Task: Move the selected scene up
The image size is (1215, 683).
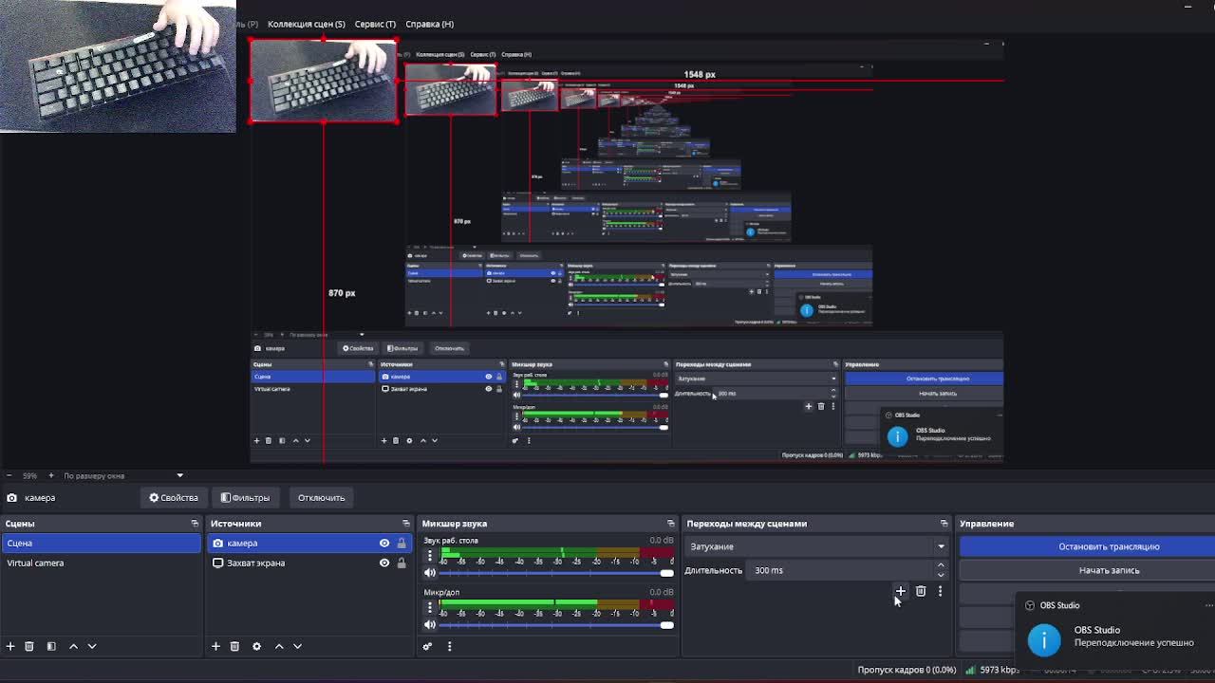Action: [x=73, y=646]
